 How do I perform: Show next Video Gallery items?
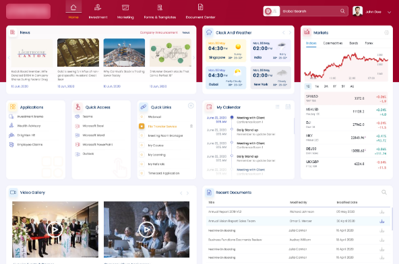coord(187,193)
